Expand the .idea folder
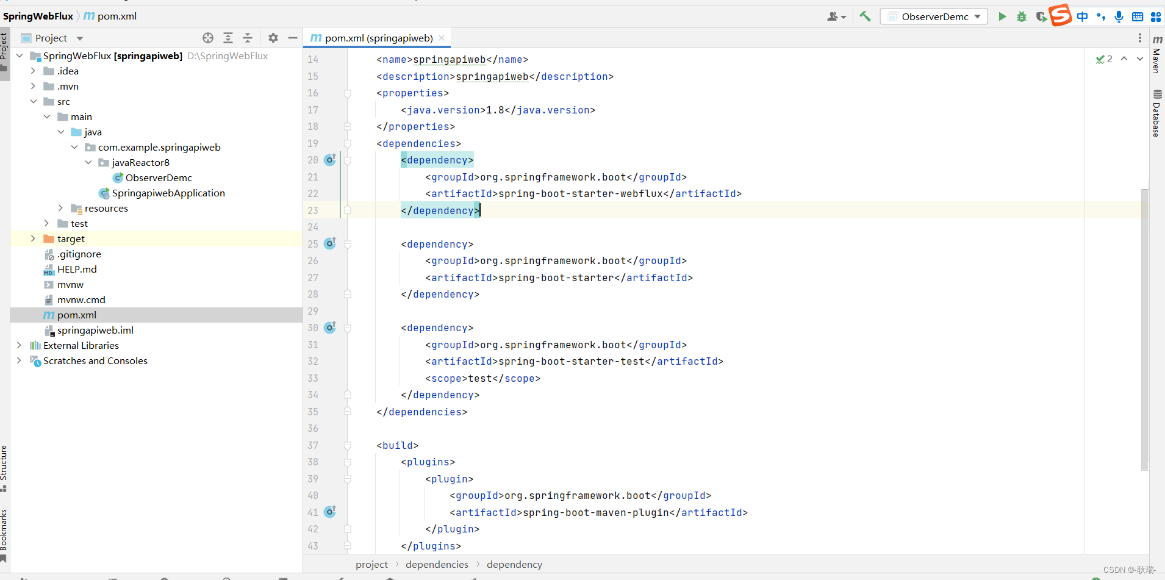This screenshot has width=1165, height=580. pyautogui.click(x=33, y=71)
